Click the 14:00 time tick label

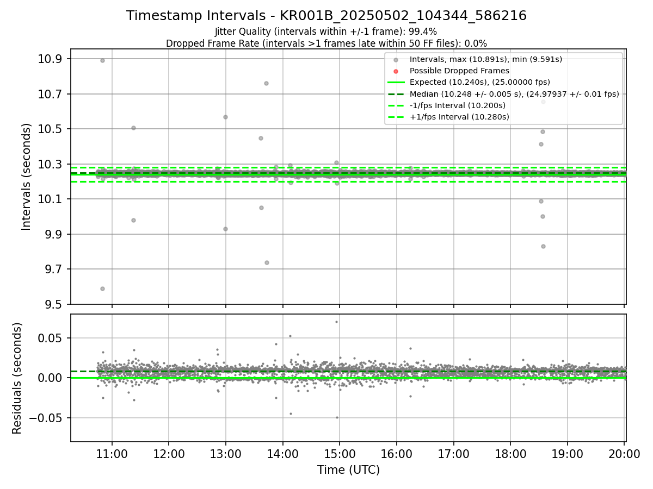pyautogui.click(x=282, y=454)
